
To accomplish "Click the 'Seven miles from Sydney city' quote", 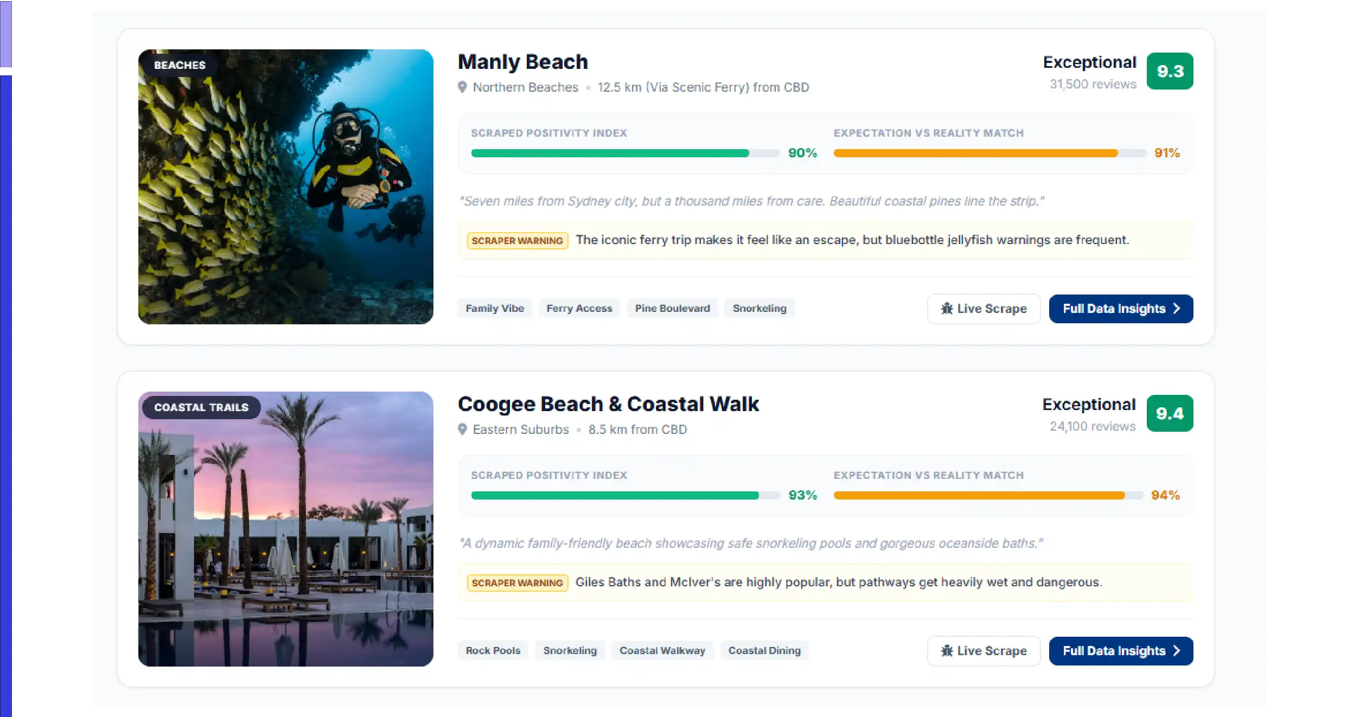I will (x=751, y=201).
